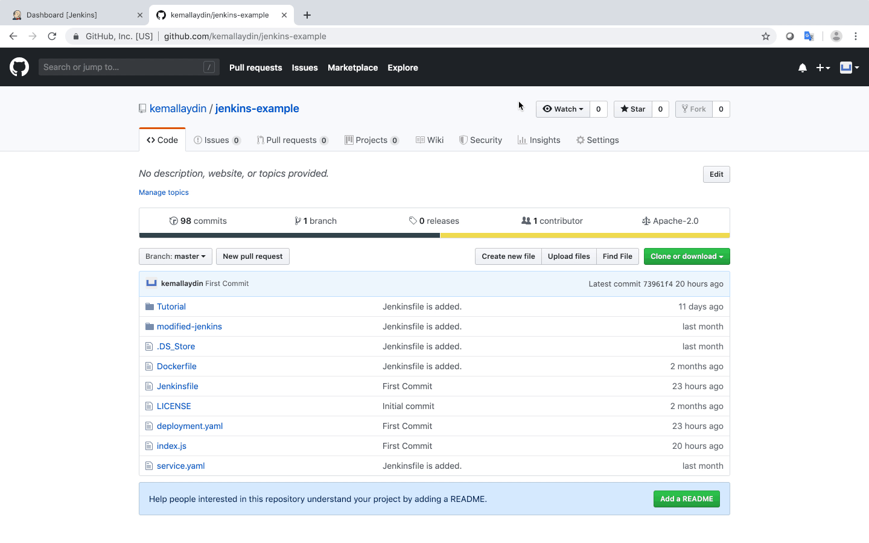Select the Projects tab

tap(372, 140)
